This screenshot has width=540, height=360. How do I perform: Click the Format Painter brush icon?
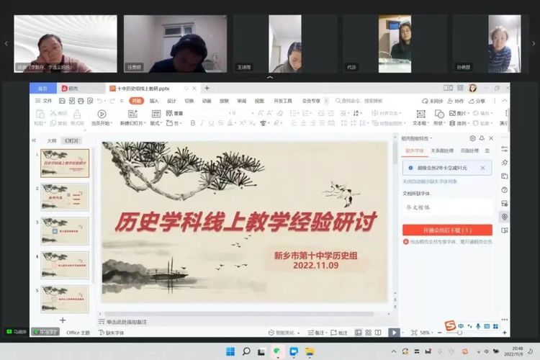(77, 114)
